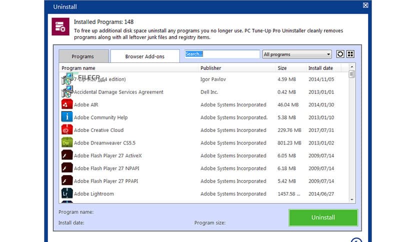Select Adobe Flash Player 27 NPAPI entry
Screen dimensions: 418x242
(x=106, y=168)
